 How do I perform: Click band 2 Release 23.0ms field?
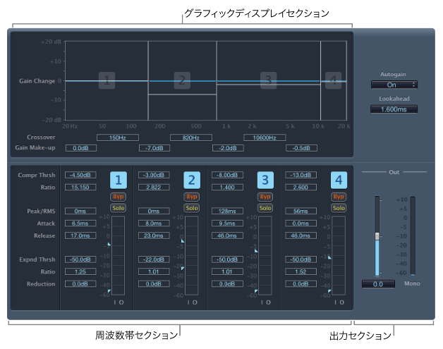[x=154, y=235]
